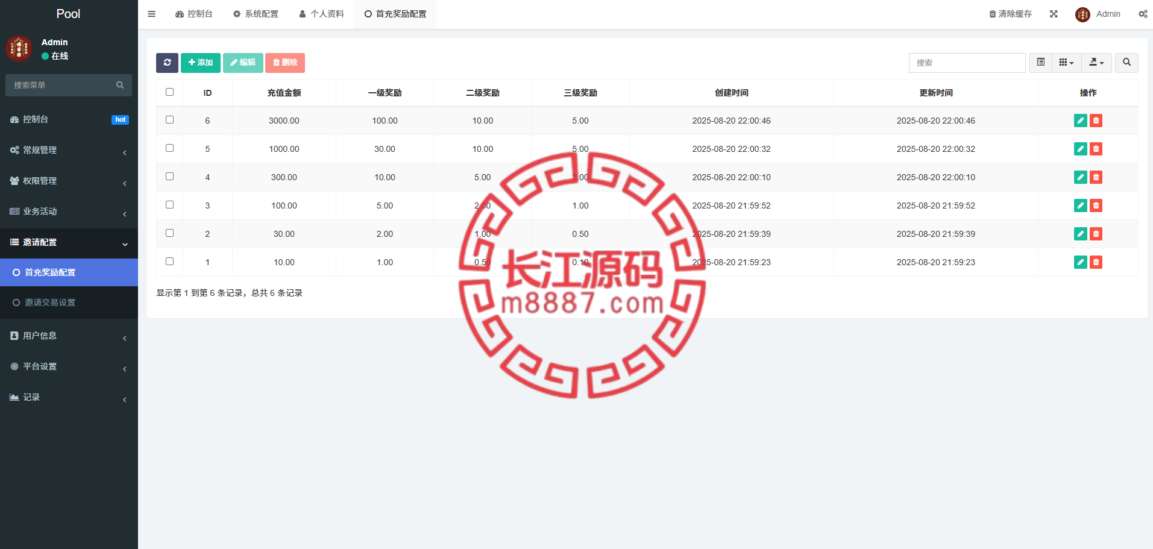This screenshot has width=1153, height=549.
Task: Delete the row with ID 6
Action: tap(1096, 121)
